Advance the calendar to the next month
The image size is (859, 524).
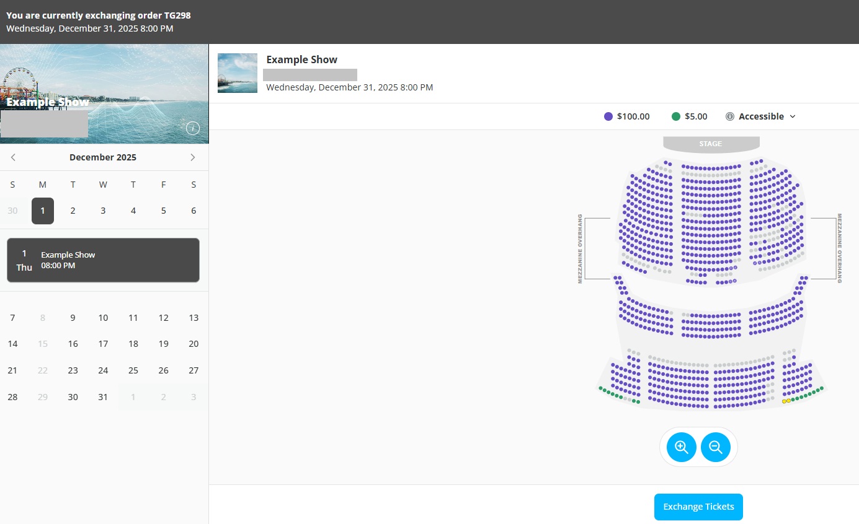(x=193, y=157)
